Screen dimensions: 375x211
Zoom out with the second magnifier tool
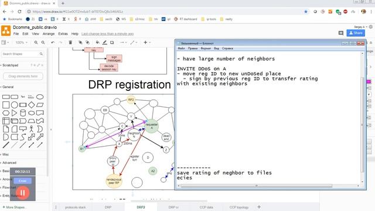[43, 42]
